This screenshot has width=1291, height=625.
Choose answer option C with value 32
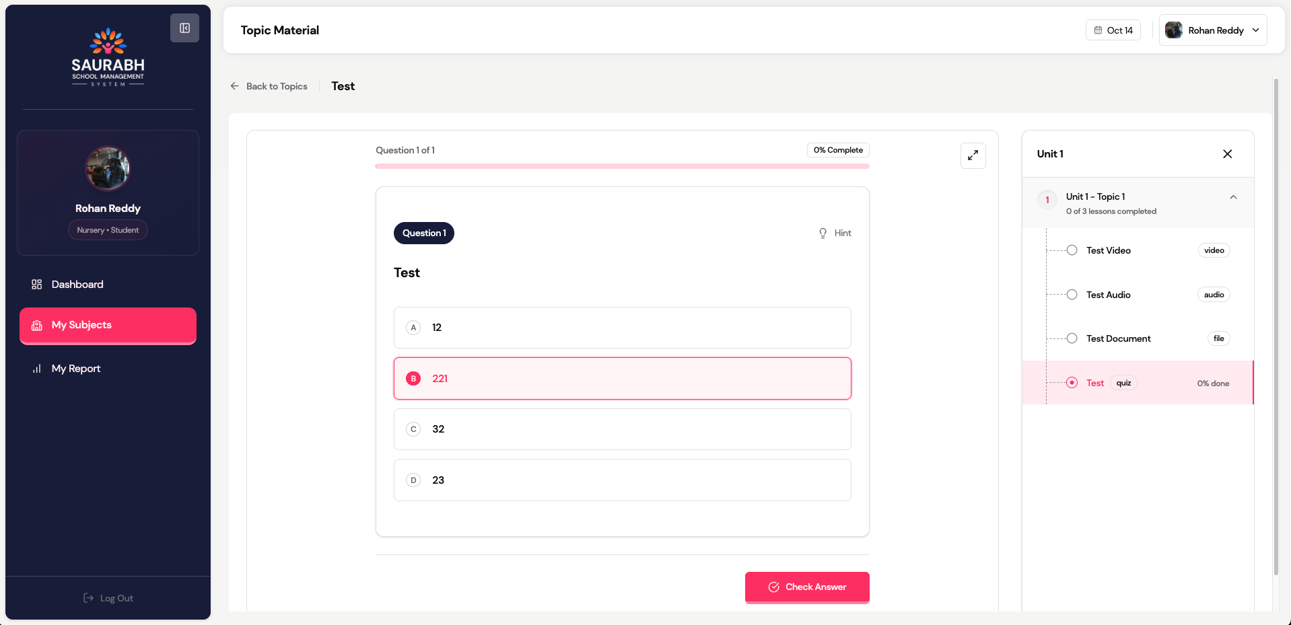622,429
